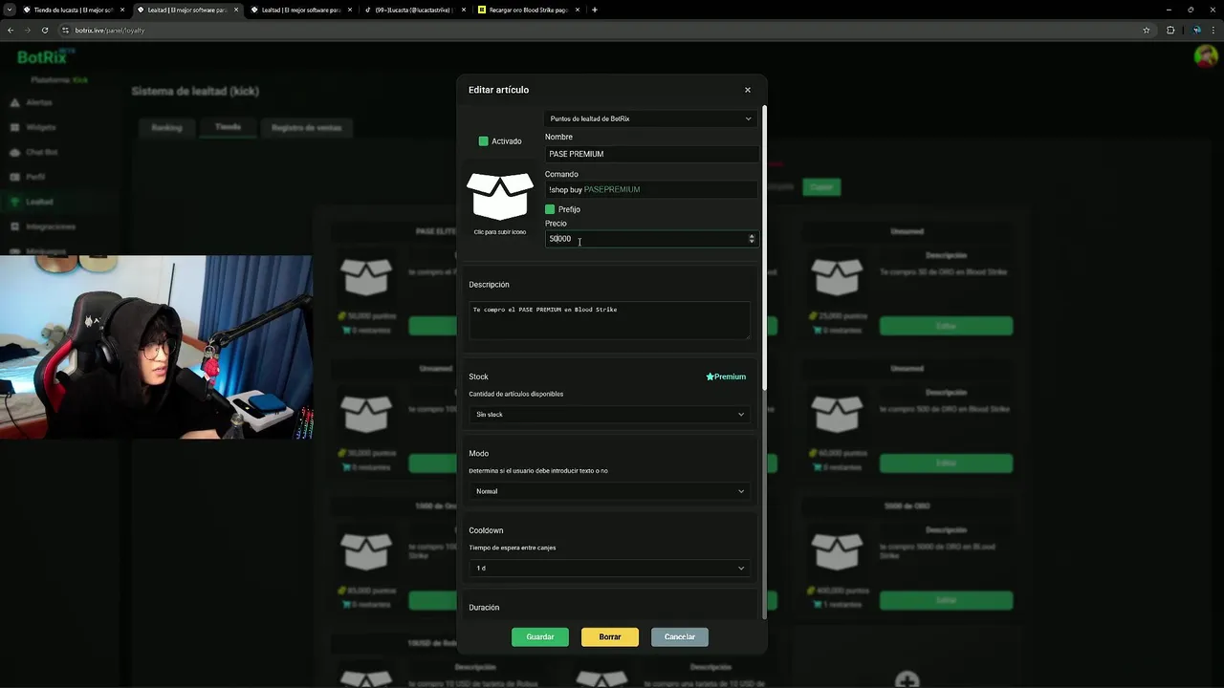
Task: Reload the botrix.live page
Action: (x=45, y=30)
